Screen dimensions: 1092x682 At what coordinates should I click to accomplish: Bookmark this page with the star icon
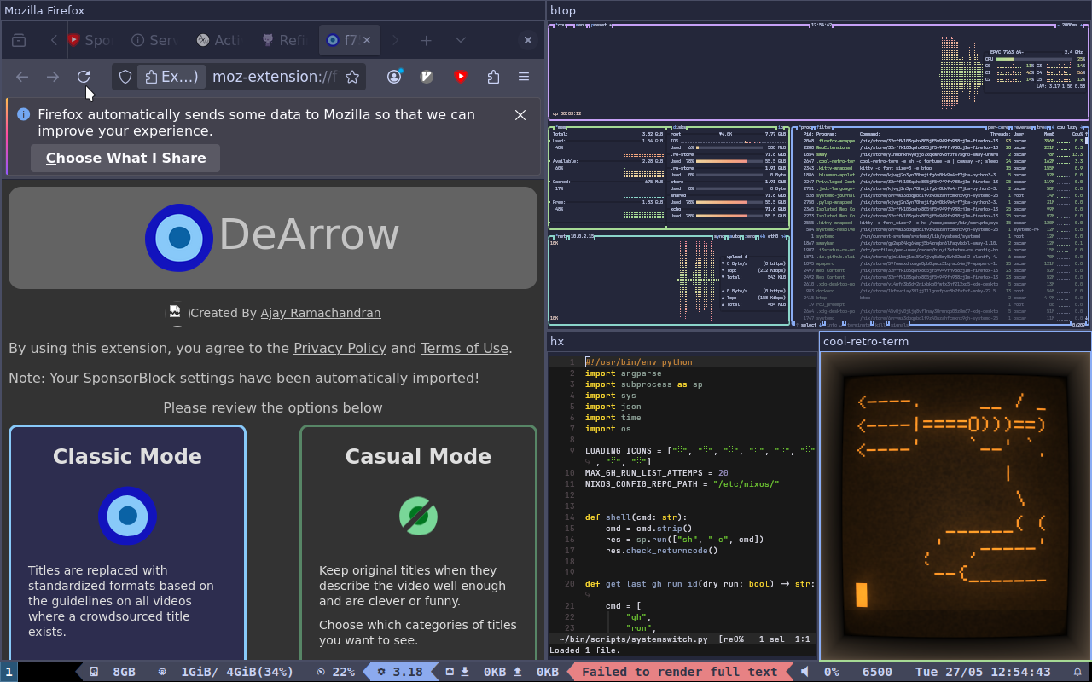coord(352,77)
